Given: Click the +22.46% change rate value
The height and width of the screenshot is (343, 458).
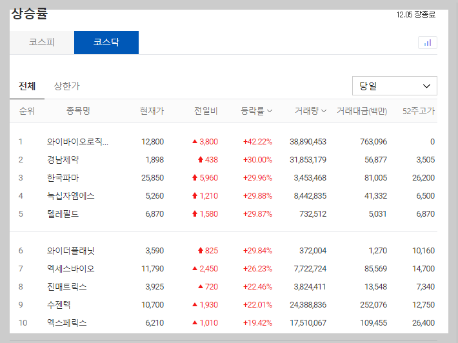Looking at the screenshot, I should 257,287.
